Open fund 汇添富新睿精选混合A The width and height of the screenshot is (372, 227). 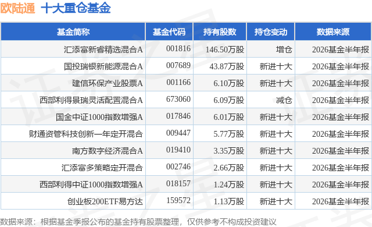pos(103,49)
